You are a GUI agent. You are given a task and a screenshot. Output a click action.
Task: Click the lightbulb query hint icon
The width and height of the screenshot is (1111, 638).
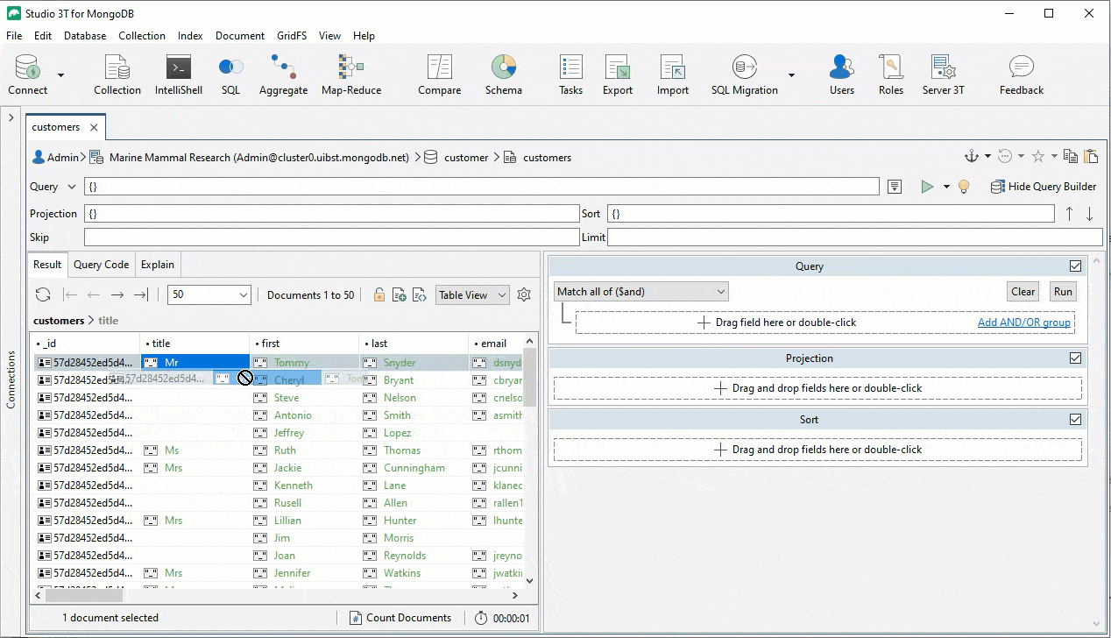point(964,187)
